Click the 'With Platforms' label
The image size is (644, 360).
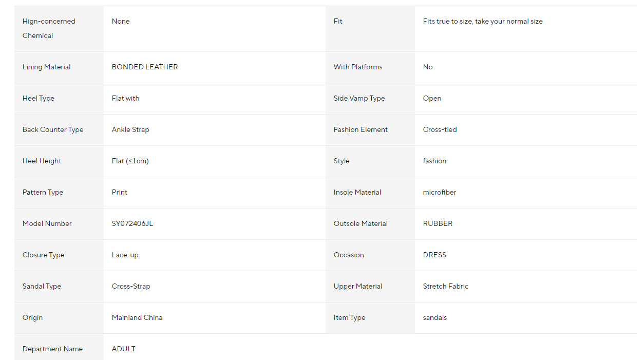click(x=358, y=67)
